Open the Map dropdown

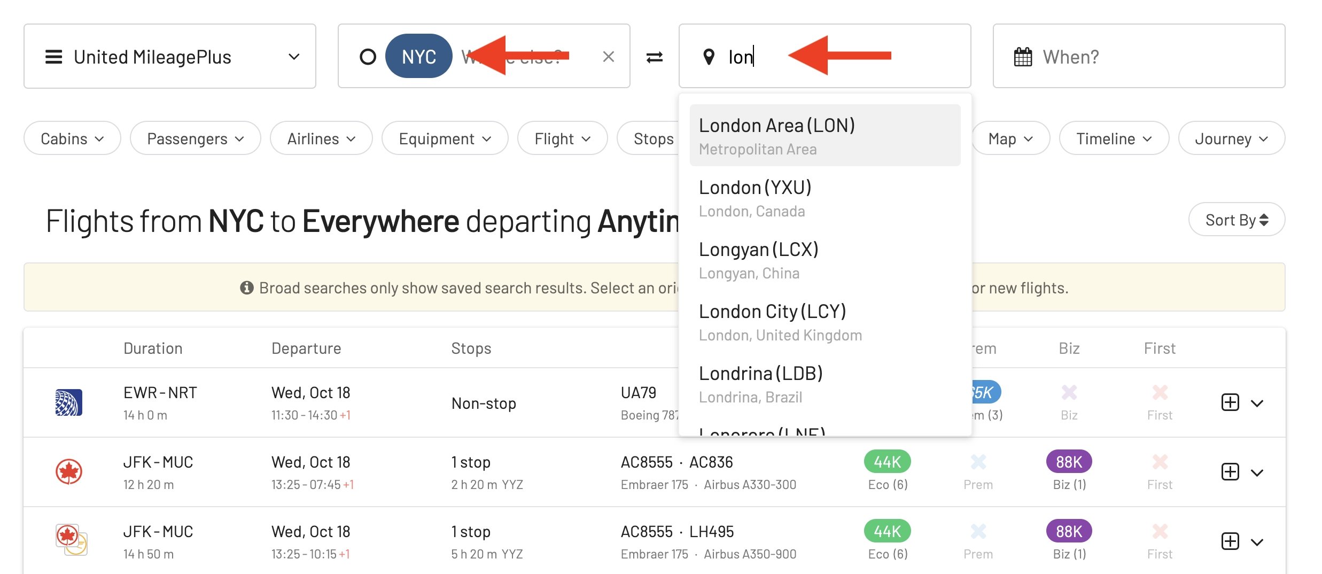click(1010, 138)
